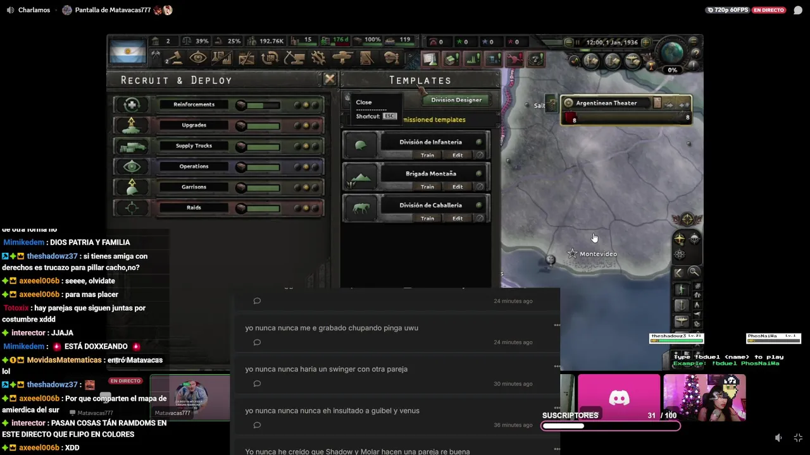This screenshot has height=455, width=810.
Task: Click the Argentina flag in the top corner
Action: 127,51
